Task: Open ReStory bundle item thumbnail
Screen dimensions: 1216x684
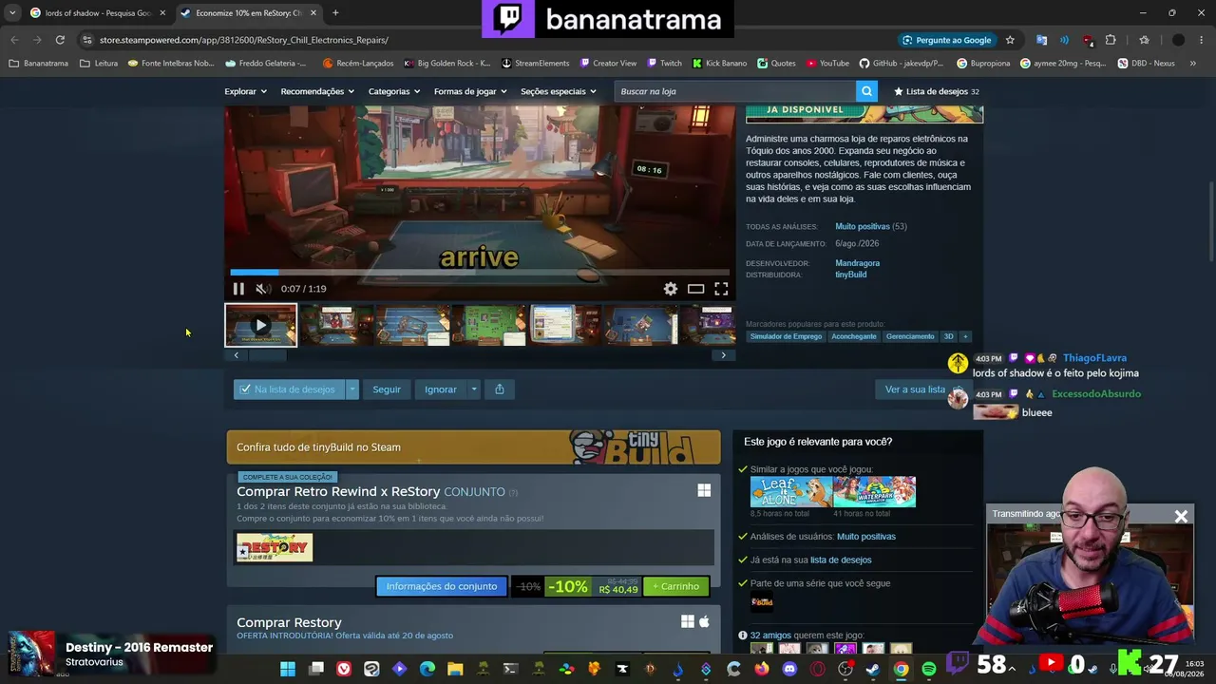Action: pyautogui.click(x=275, y=547)
